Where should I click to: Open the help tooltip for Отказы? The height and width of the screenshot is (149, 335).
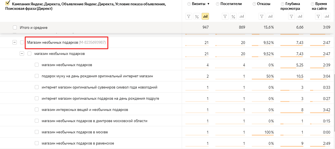(x=254, y=4)
